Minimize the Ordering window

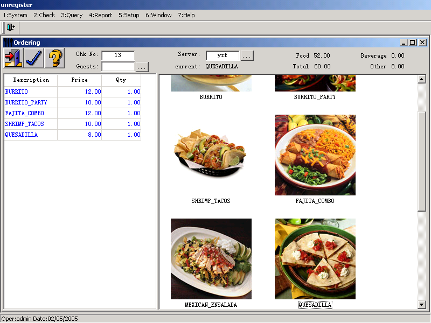(404, 43)
